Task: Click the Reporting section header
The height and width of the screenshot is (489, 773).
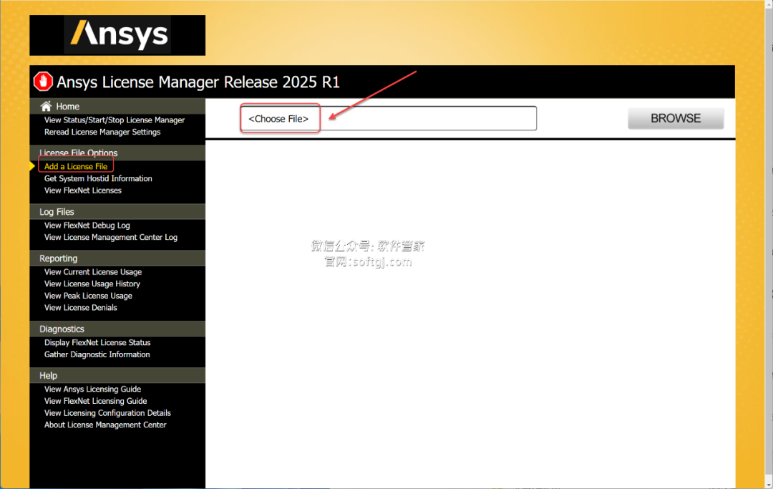Action: (x=117, y=258)
